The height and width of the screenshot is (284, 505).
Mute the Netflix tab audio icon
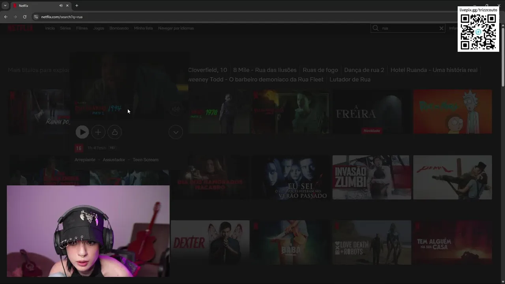click(x=61, y=6)
